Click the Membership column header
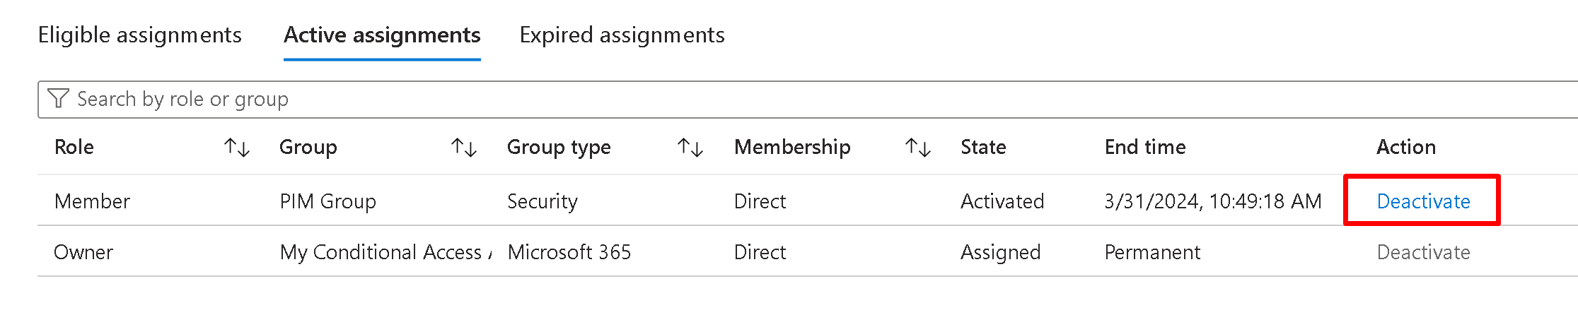This screenshot has width=1578, height=315. 792,147
